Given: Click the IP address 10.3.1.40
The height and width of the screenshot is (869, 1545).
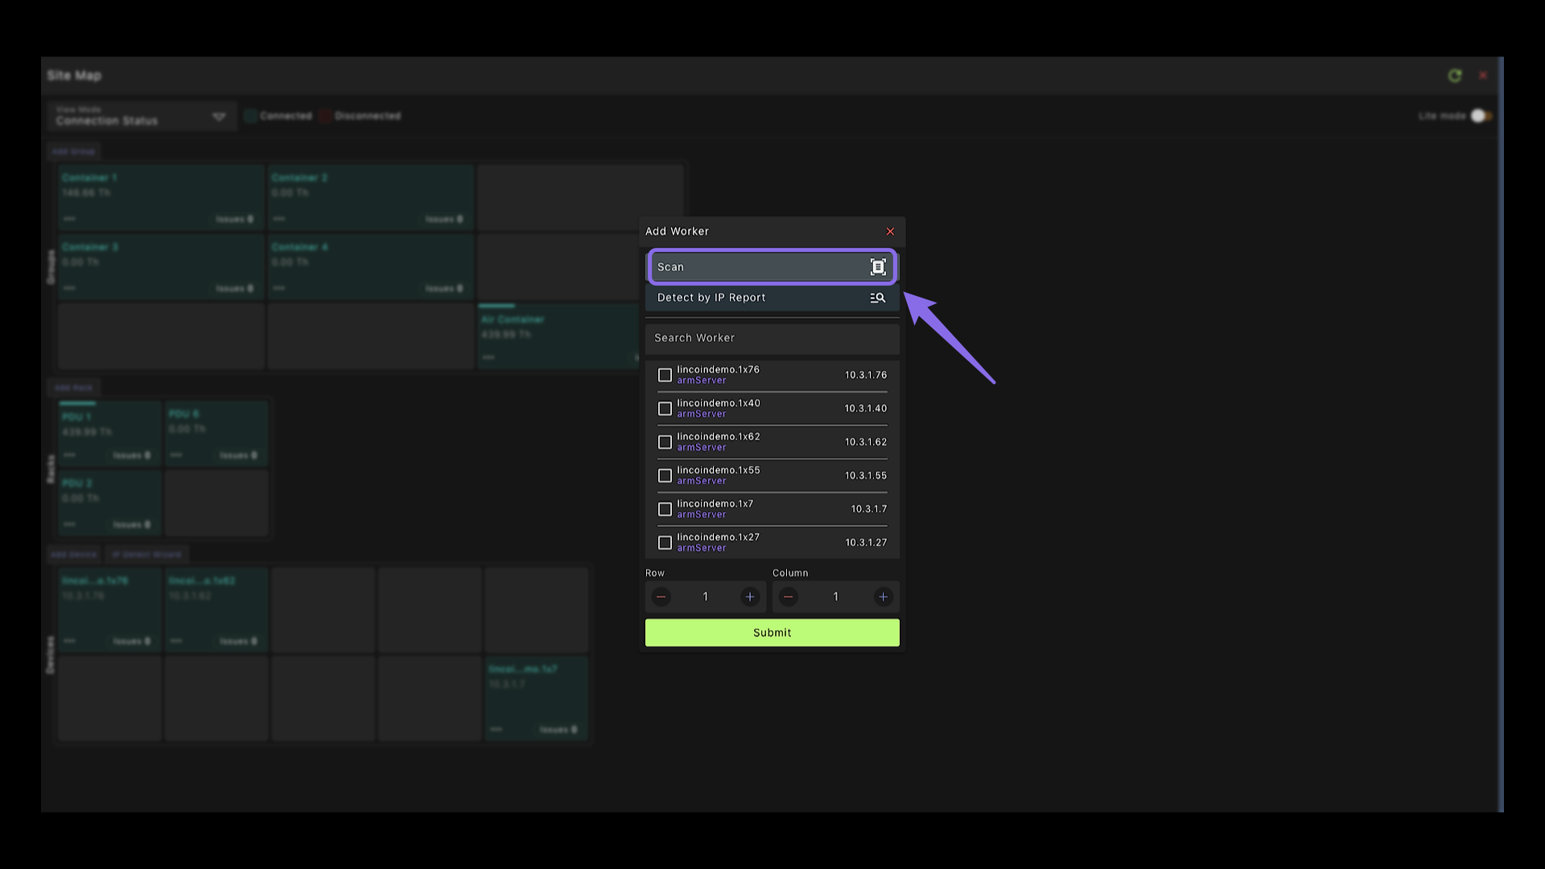Looking at the screenshot, I should click(x=866, y=409).
